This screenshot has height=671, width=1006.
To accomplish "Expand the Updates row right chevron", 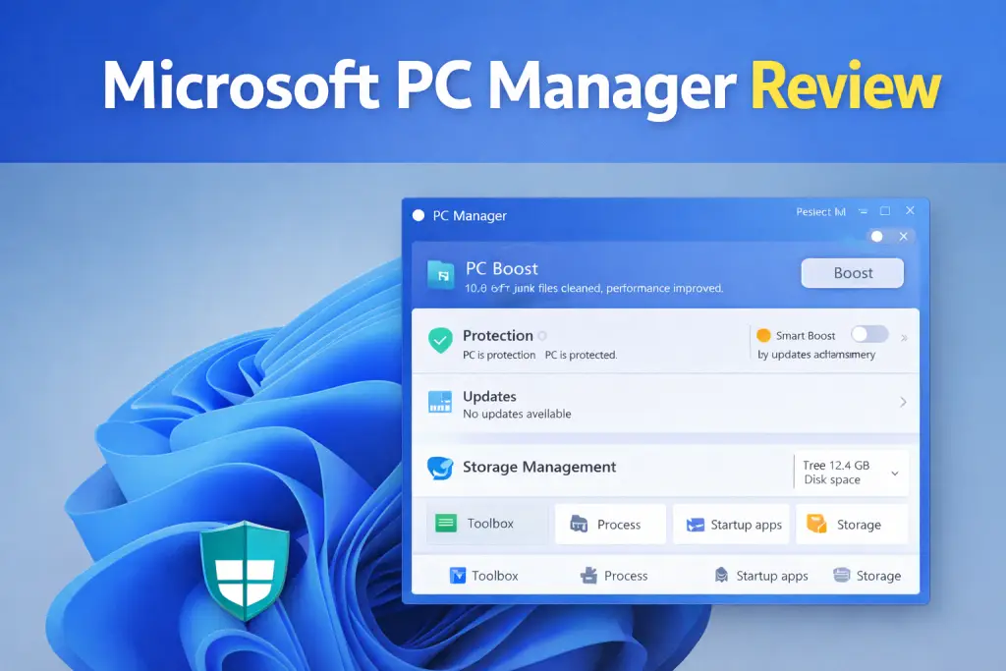I will point(903,402).
